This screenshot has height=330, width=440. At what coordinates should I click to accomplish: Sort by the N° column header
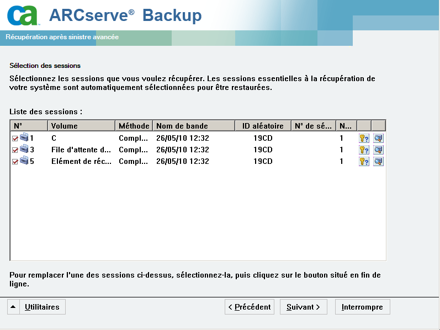click(29, 126)
